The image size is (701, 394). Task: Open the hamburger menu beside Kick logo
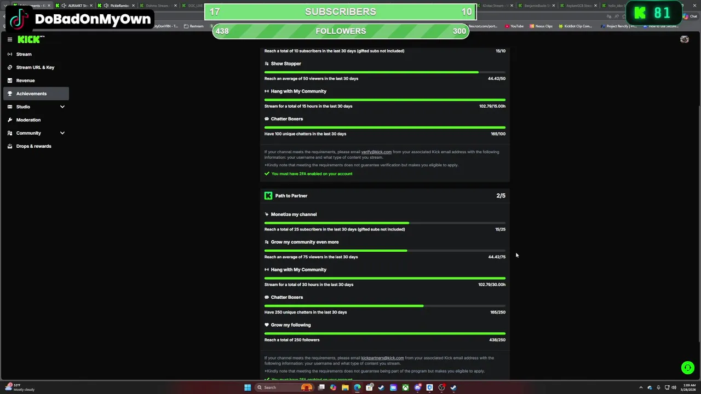click(10, 39)
